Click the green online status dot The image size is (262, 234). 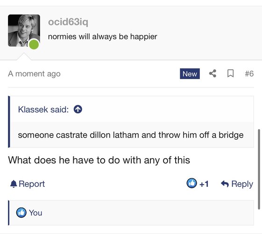click(34, 44)
